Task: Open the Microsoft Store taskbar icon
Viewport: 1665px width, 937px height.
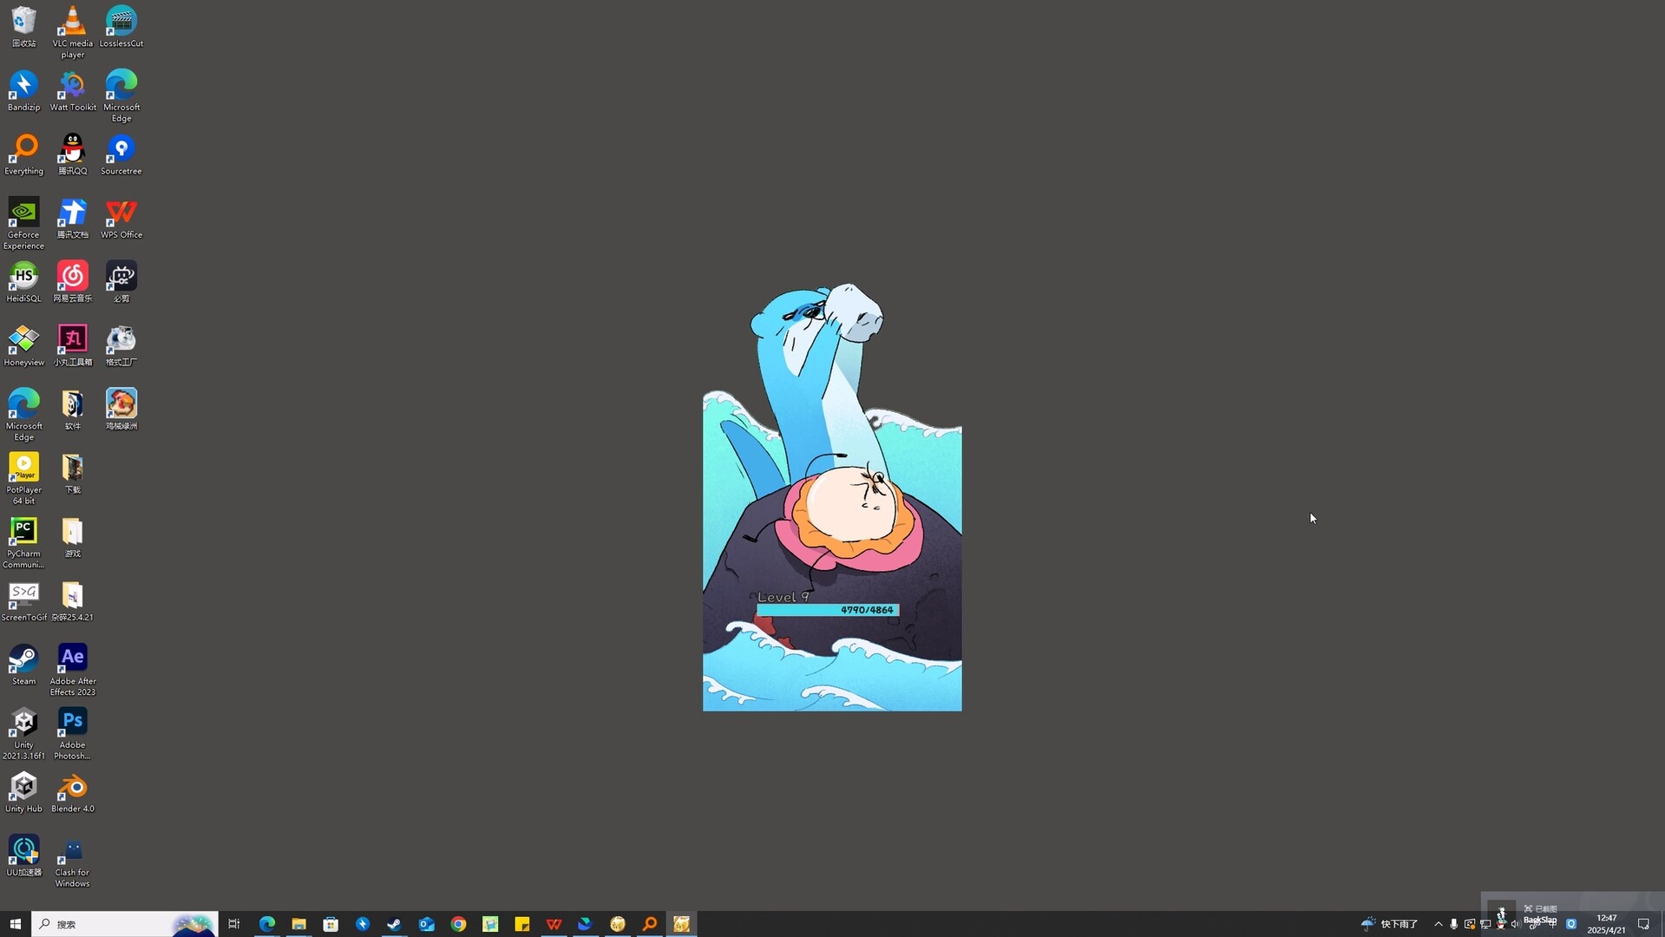Action: [x=331, y=924]
